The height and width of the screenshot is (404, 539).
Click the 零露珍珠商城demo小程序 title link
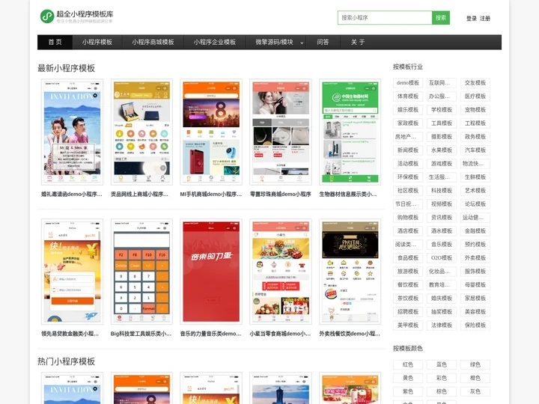tap(280, 194)
